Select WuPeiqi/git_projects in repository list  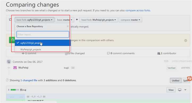coord(43,49)
